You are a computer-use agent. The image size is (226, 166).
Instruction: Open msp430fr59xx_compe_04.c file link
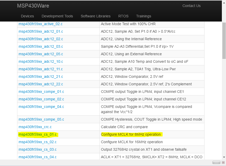click(x=41, y=107)
